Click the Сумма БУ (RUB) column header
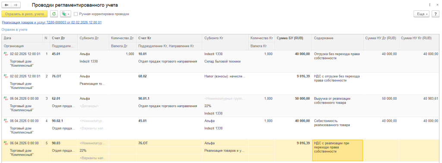The height and width of the screenshot is (163, 442). pos(293,38)
